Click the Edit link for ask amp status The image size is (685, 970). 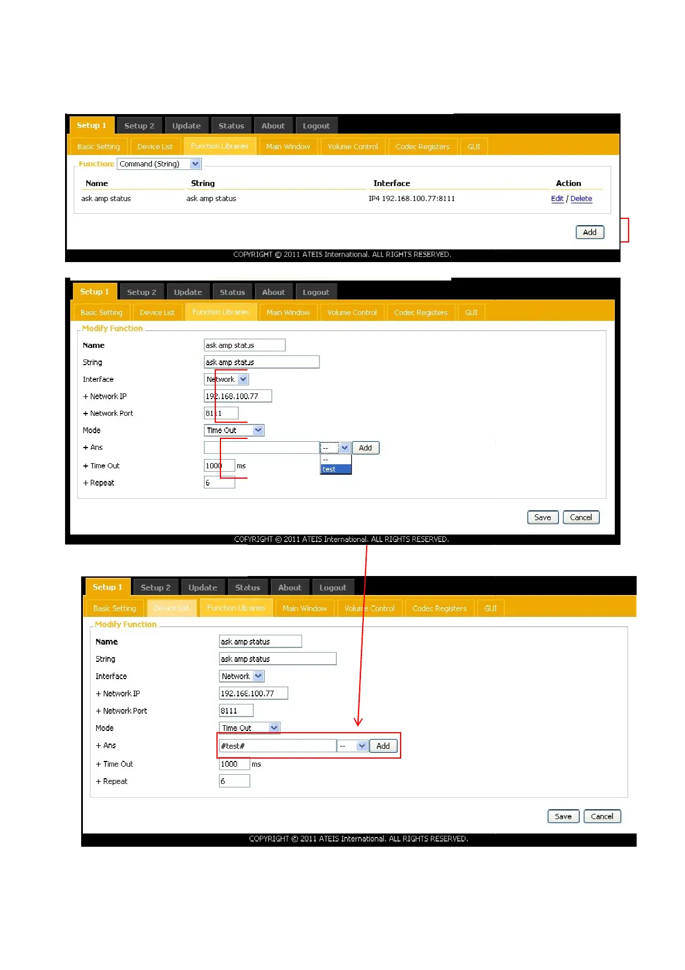click(x=557, y=199)
